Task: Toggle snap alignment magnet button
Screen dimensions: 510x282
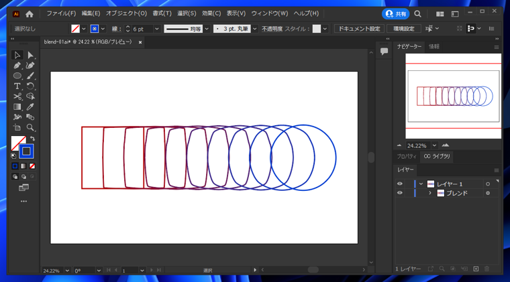Action: tap(470, 29)
